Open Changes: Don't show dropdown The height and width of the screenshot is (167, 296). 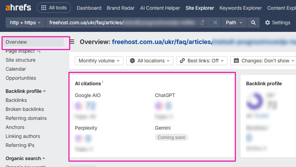(263, 61)
